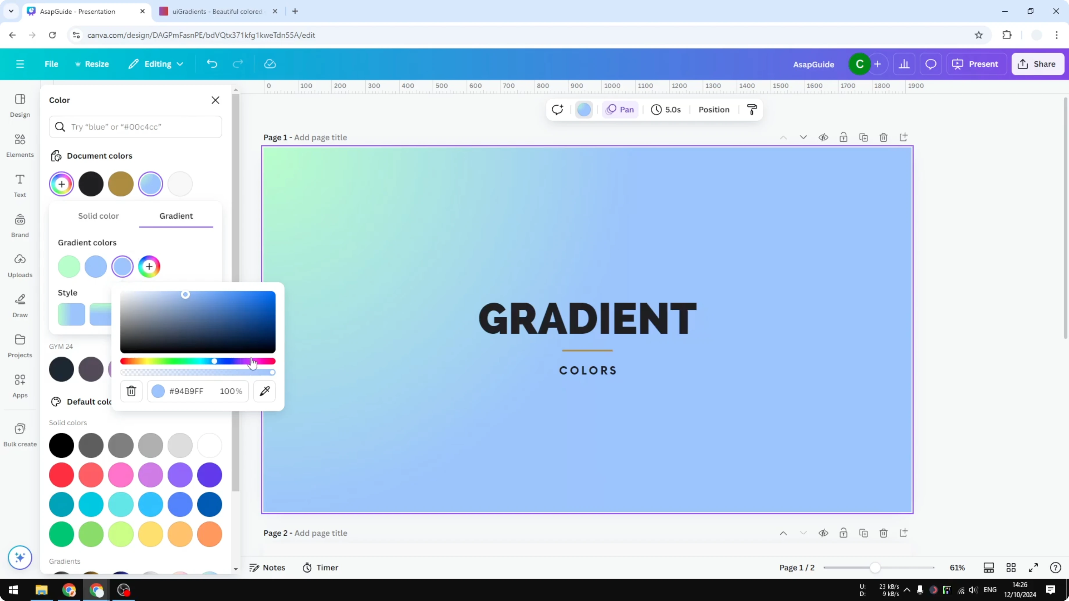Open the Uploads panel
Viewport: 1069px width, 601px height.
[x=19, y=265]
